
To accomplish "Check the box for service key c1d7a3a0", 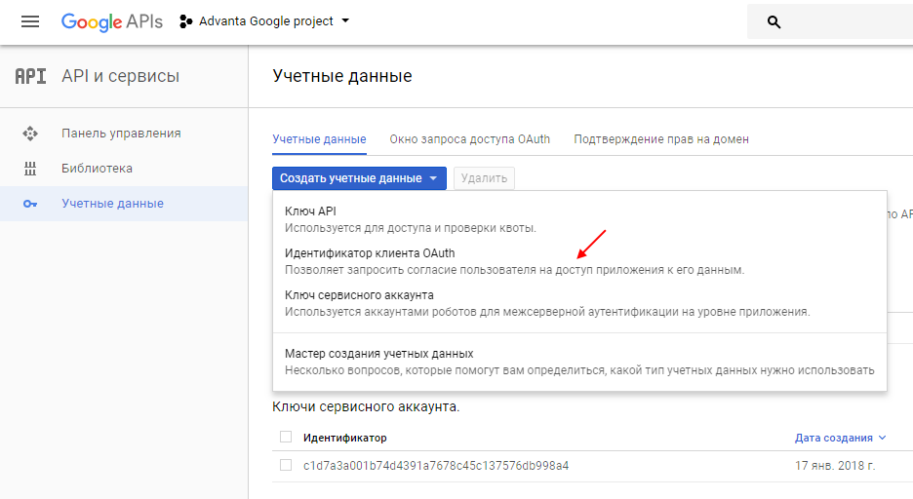I will 286,465.
